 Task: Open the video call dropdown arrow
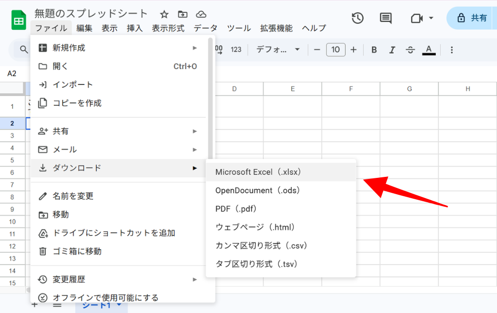click(431, 18)
